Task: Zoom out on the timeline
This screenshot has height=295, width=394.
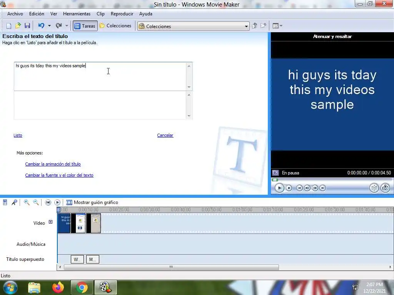Action: tap(36, 202)
